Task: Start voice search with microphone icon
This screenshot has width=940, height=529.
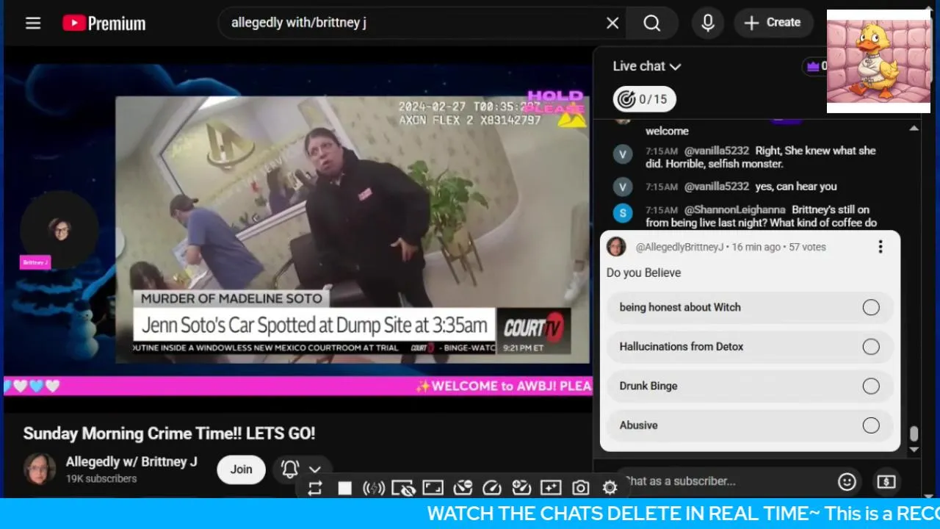Action: (708, 23)
